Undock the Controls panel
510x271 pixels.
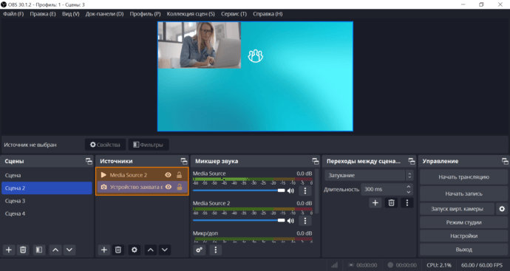[x=505, y=161]
